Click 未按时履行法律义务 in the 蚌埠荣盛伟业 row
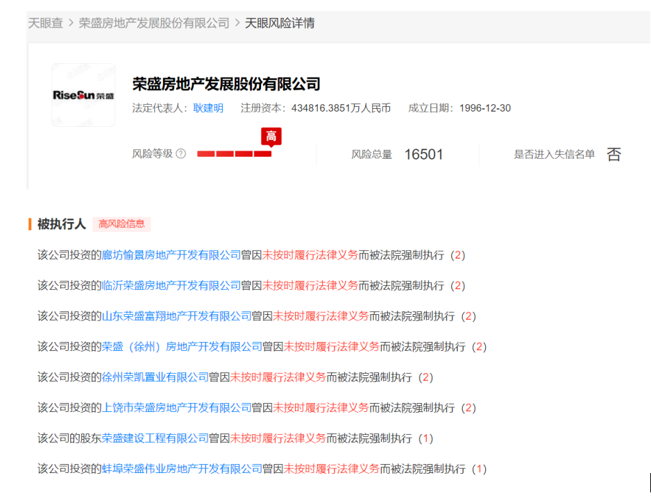This screenshot has width=651, height=498. tap(332, 469)
